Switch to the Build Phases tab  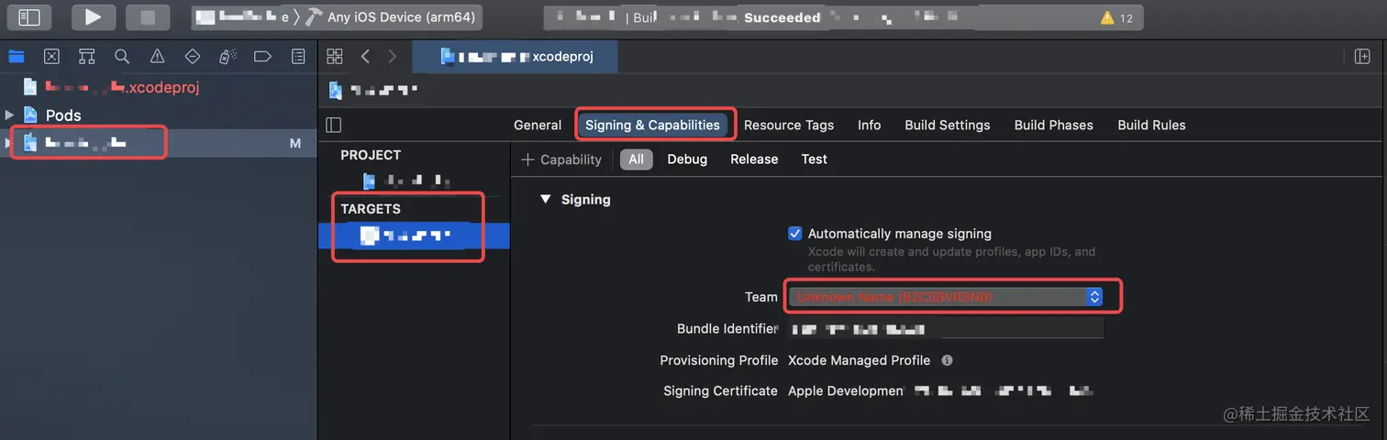(x=1054, y=125)
